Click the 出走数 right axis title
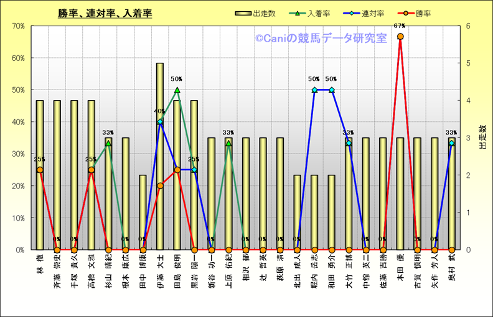 (x=482, y=137)
